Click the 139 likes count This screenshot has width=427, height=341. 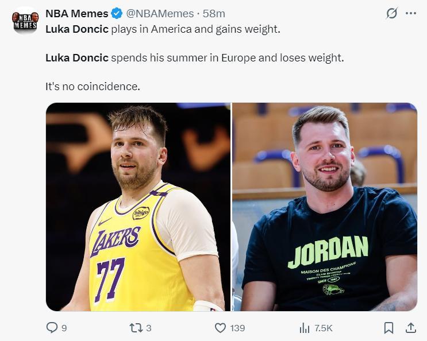pos(237,328)
